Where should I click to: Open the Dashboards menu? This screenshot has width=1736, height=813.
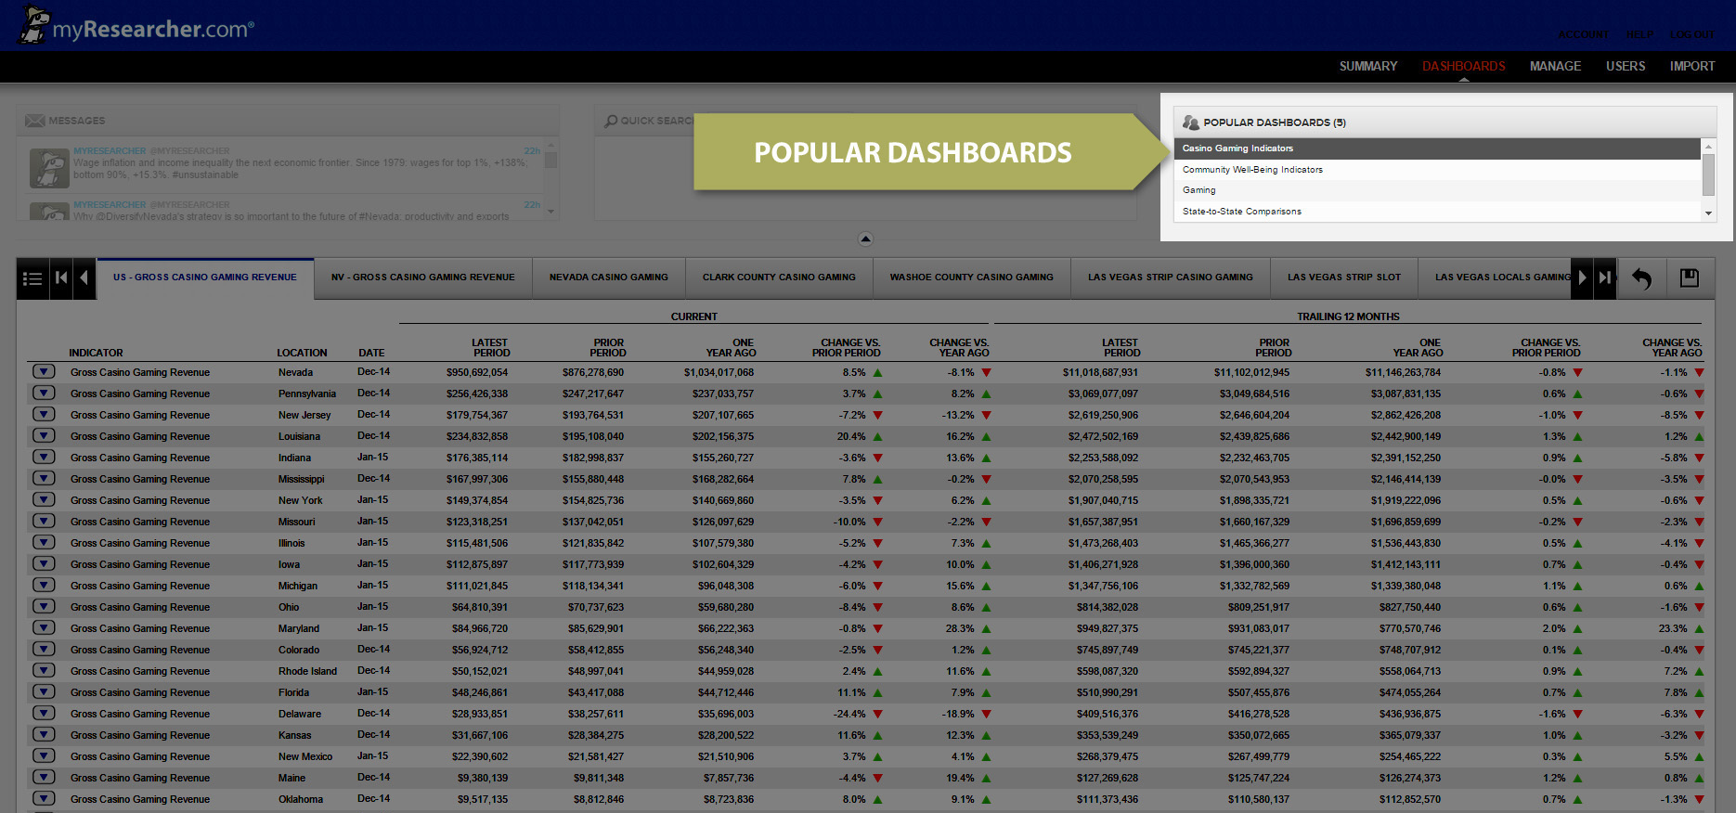coord(1464,66)
